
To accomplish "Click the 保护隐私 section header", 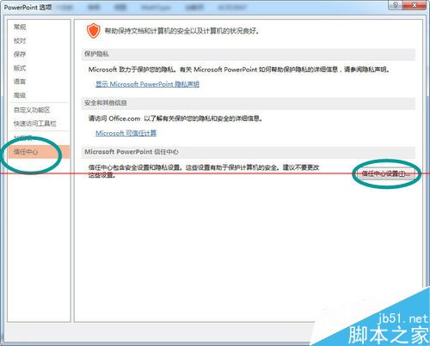I will pyautogui.click(x=248, y=54).
